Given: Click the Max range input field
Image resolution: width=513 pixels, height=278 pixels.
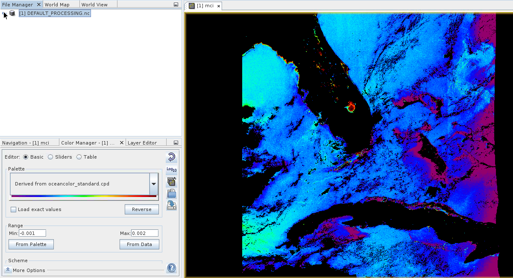Looking at the screenshot, I should (x=145, y=233).
